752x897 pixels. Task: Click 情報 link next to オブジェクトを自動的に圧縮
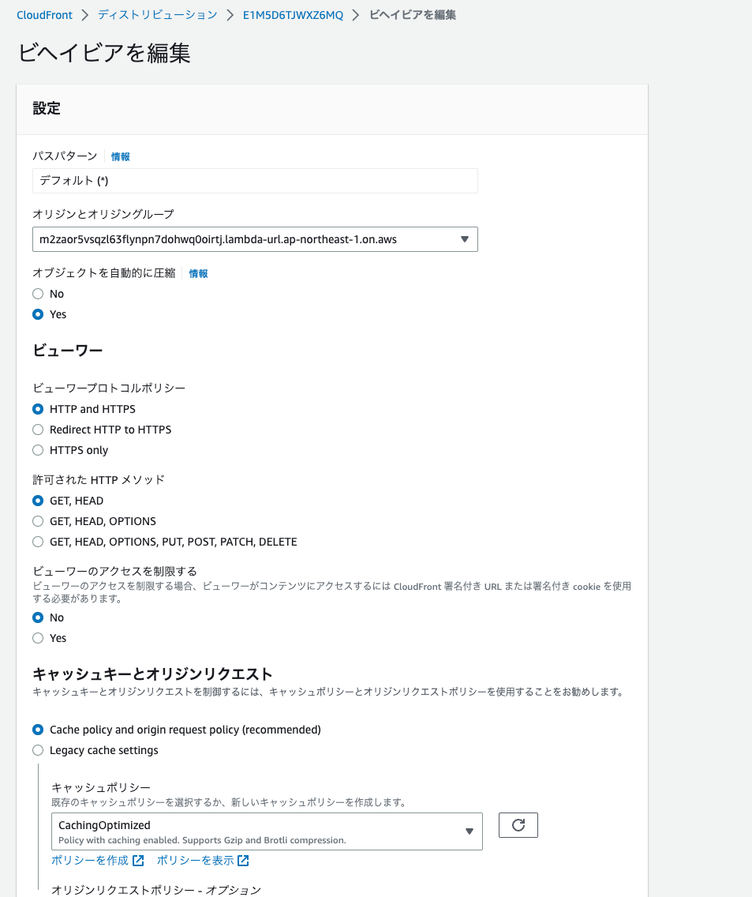(x=198, y=273)
